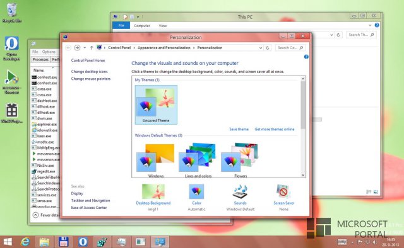The height and width of the screenshot is (248, 404).
Task: Open the on-screen keyboard tray icon
Action: [x=342, y=242]
